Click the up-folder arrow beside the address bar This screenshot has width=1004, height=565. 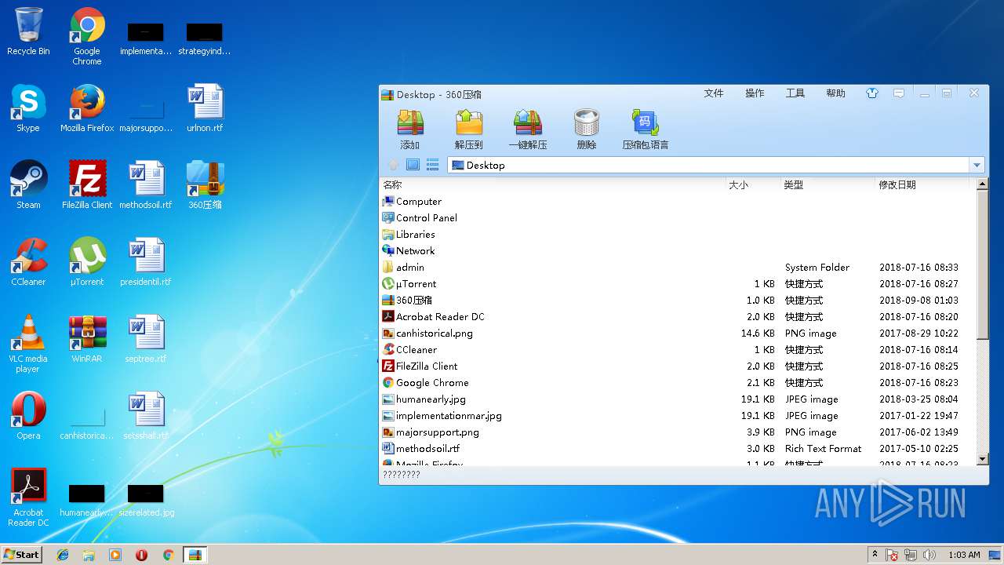click(x=394, y=165)
